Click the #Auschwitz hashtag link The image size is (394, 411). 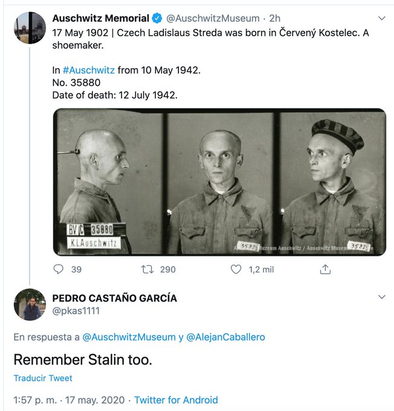point(88,70)
